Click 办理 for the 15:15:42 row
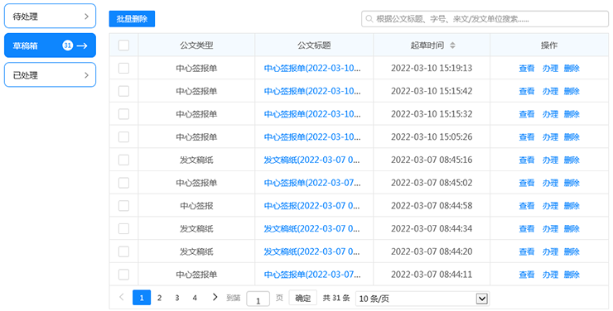 pyautogui.click(x=550, y=91)
